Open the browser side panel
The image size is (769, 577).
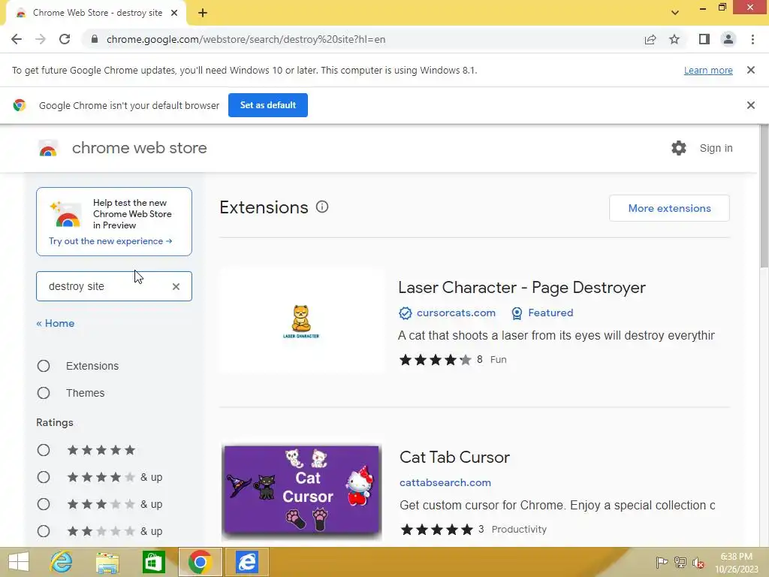tap(704, 39)
